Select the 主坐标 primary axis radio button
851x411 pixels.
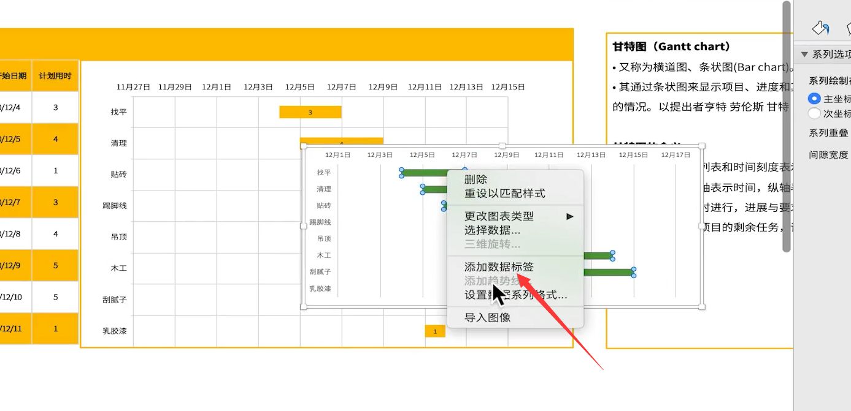point(814,99)
